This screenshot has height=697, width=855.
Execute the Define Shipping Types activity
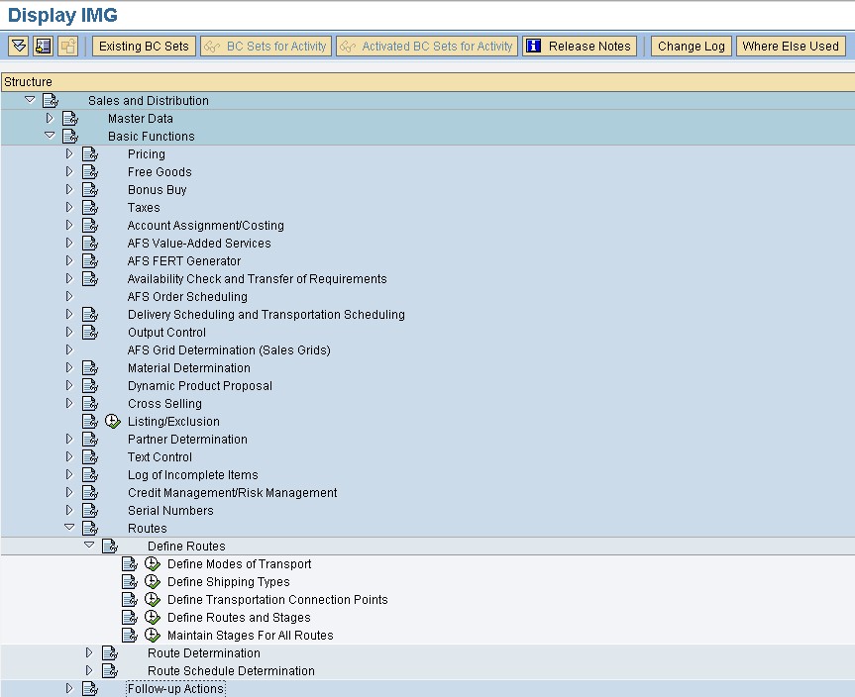tap(152, 581)
